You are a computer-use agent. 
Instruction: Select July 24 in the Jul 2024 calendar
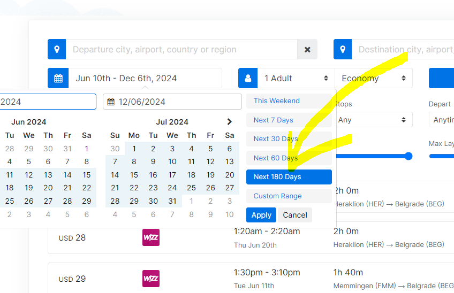172,188
